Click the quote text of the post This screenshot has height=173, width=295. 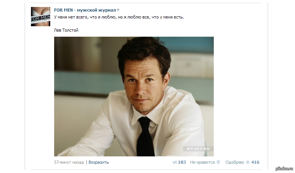coord(119,17)
